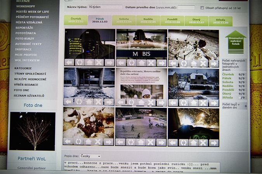Switch to the Pondělí day tab
The width and height of the screenshot is (262, 174).
pyautogui.click(x=172, y=20)
